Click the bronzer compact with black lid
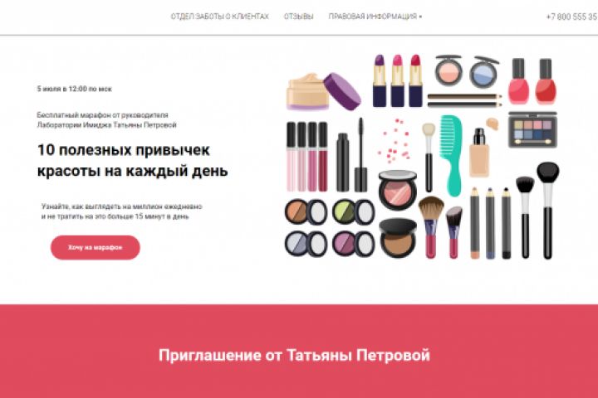 [x=397, y=239]
